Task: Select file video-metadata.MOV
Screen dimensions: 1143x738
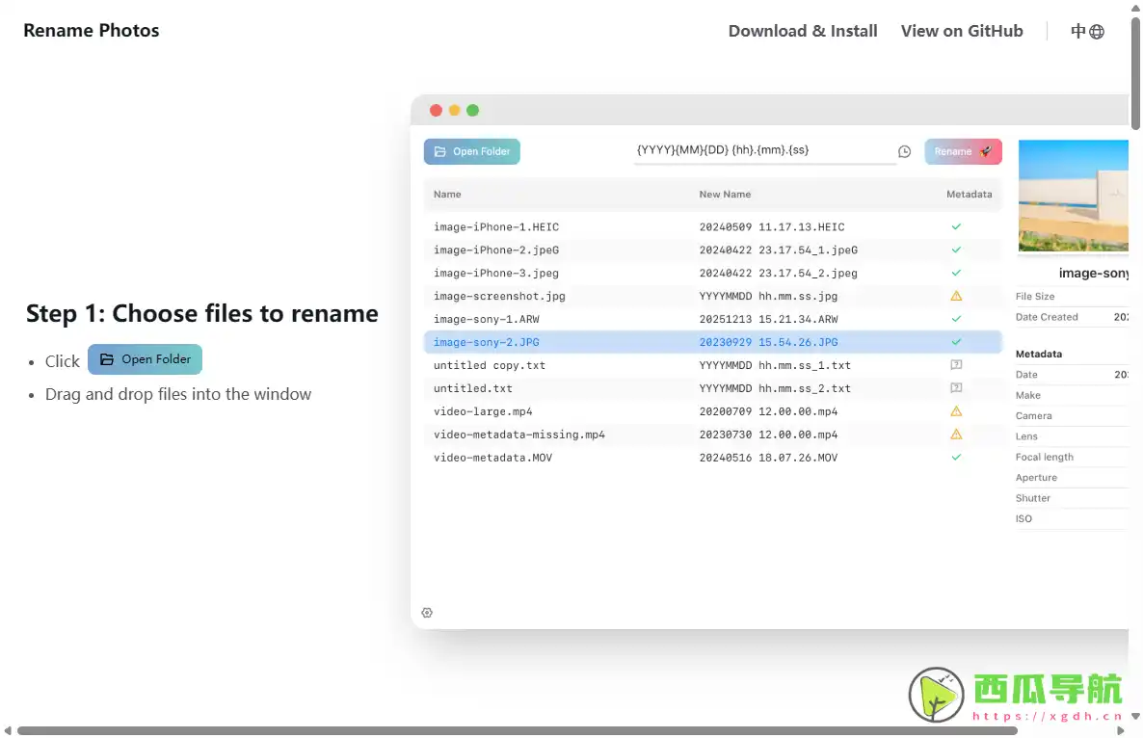Action: [492, 458]
